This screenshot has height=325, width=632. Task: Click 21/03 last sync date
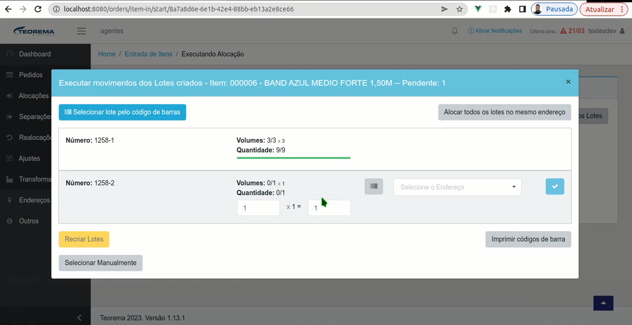point(576,31)
